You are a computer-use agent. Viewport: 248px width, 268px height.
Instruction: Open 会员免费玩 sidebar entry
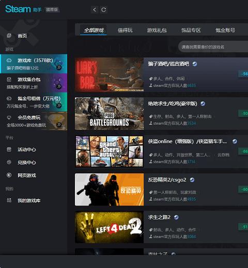click(x=34, y=121)
